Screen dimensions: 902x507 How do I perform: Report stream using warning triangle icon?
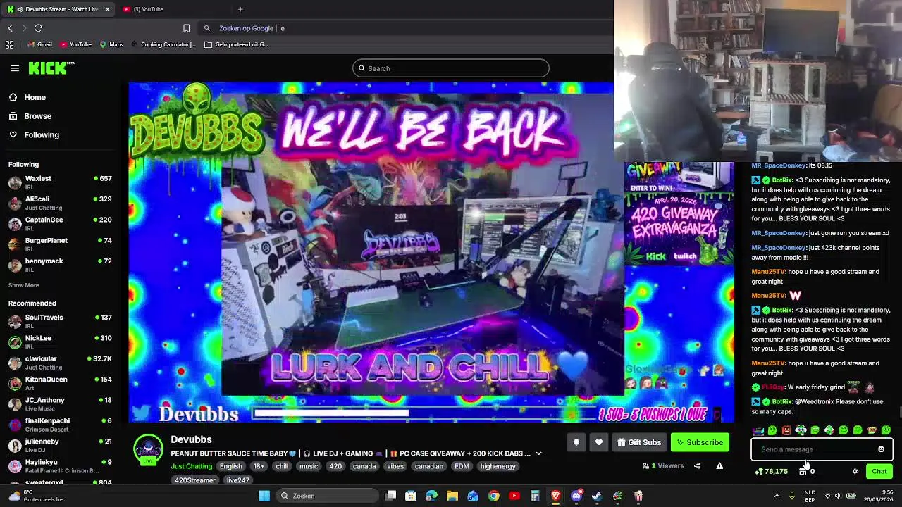[719, 465]
